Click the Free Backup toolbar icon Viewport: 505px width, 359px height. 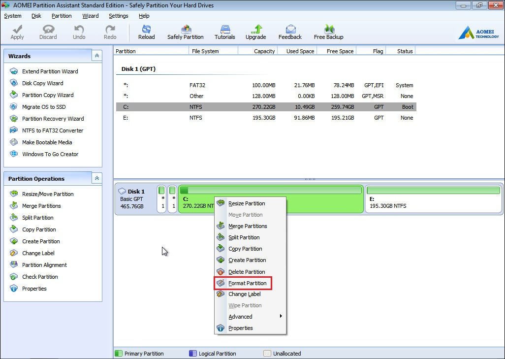(328, 32)
